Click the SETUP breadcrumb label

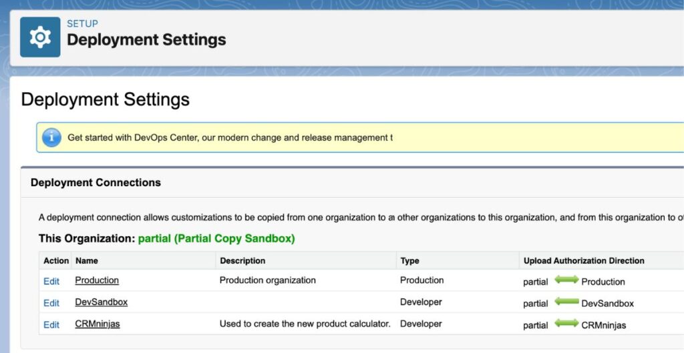click(x=82, y=23)
